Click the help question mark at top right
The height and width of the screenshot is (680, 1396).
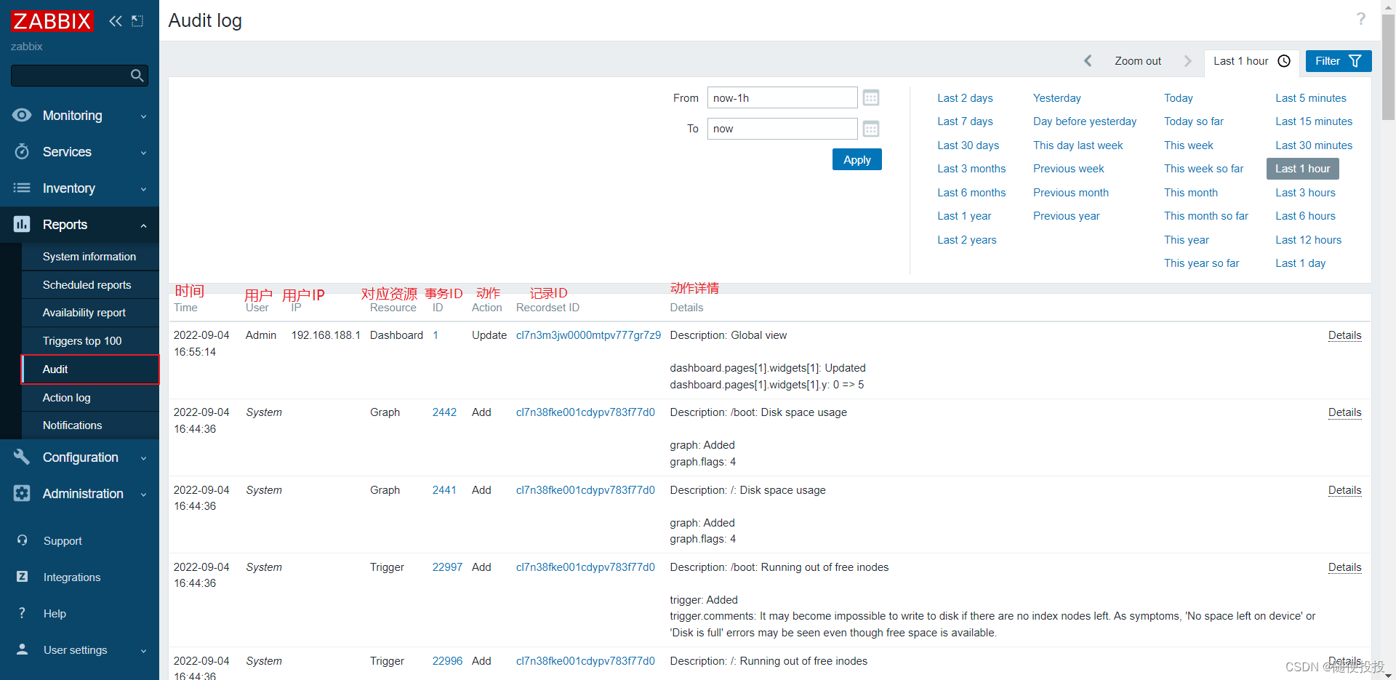point(1360,19)
